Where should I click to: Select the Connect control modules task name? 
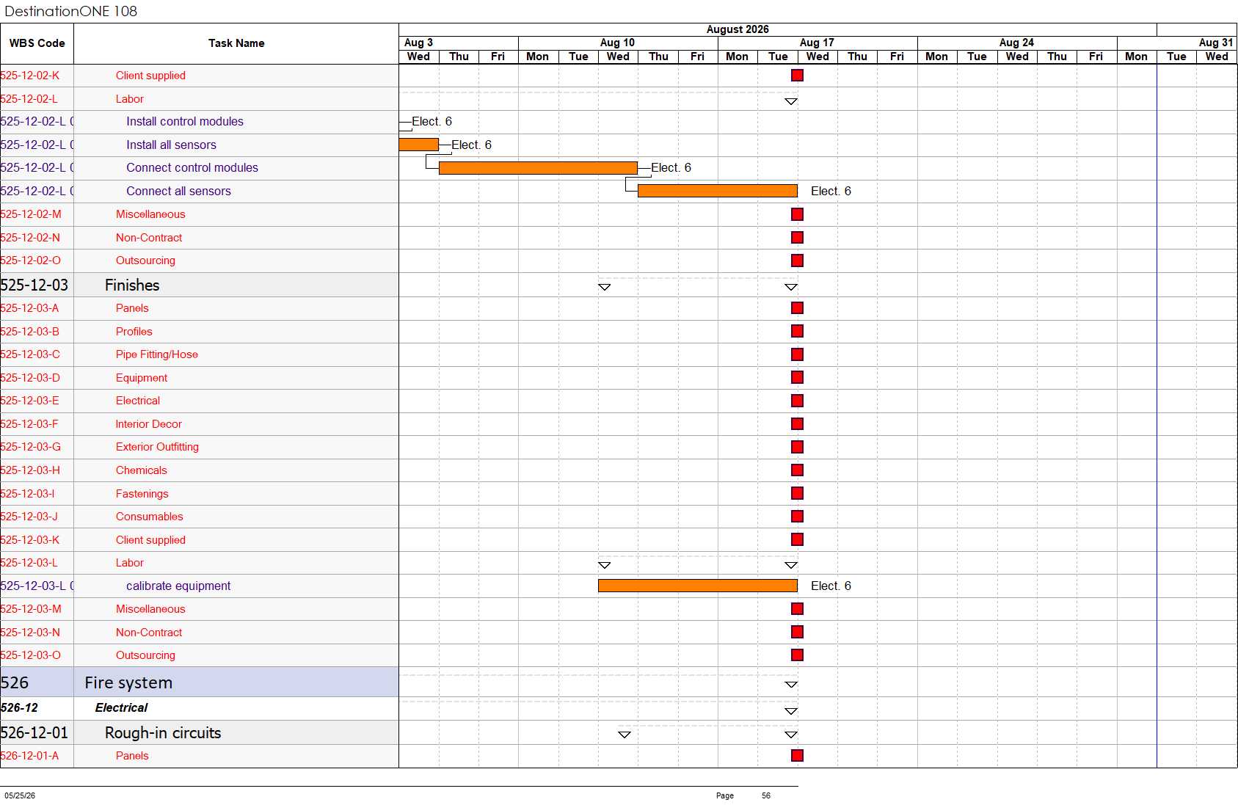point(192,168)
